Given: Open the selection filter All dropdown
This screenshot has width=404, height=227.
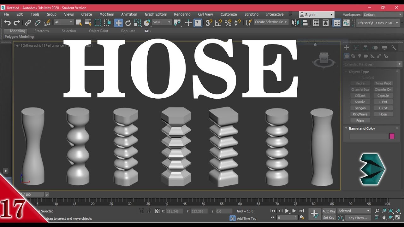Looking at the screenshot, I should (x=63, y=22).
